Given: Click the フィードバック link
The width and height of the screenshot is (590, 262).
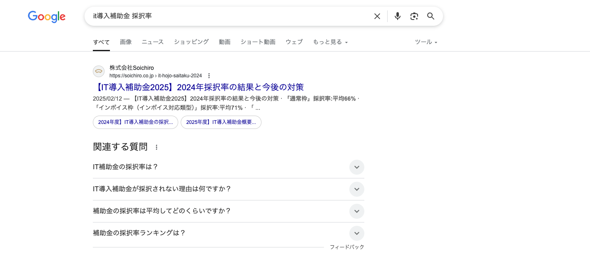Looking at the screenshot, I should [x=347, y=247].
